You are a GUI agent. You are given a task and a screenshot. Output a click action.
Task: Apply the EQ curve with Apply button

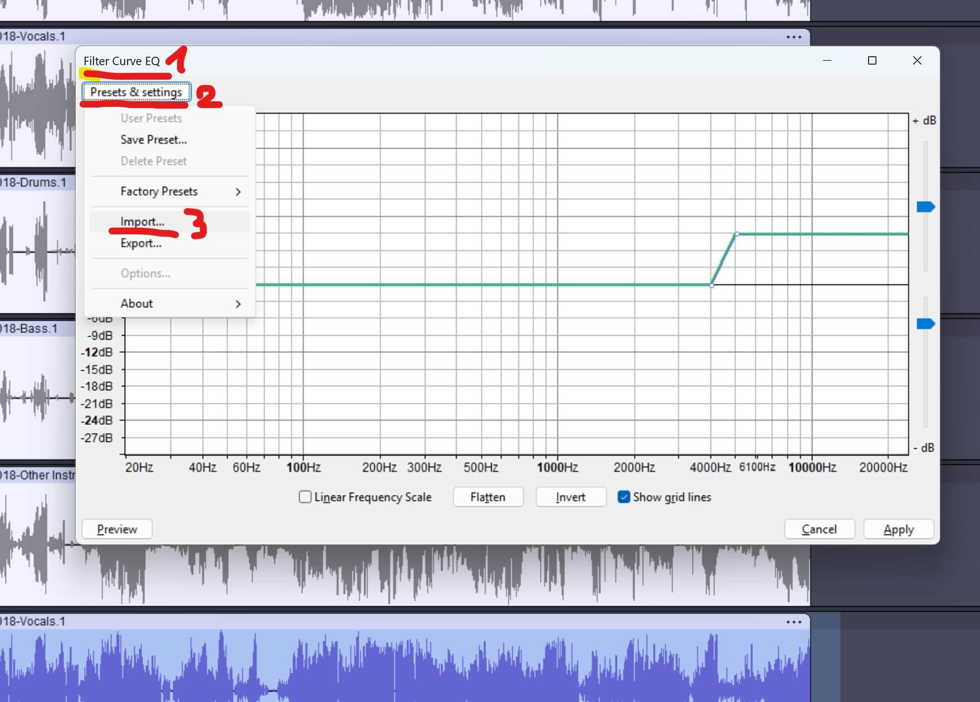tap(898, 529)
